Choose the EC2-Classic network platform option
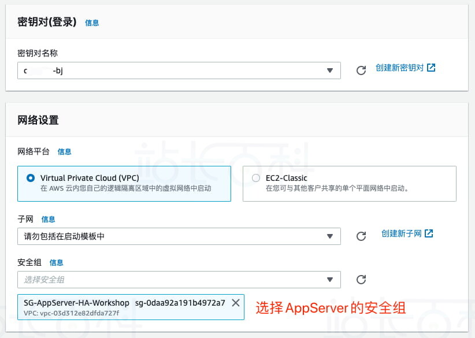The image size is (475, 338). [x=256, y=179]
